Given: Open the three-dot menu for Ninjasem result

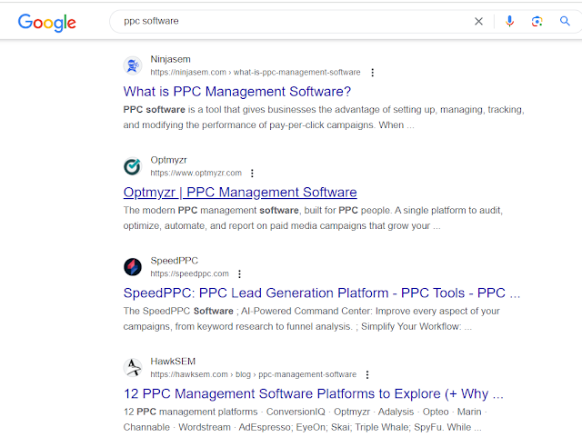Looking at the screenshot, I should (372, 73).
